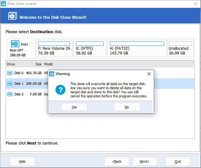This screenshot has height=168, width=201.
Task: Select the H: (FAT32) partition block
Action: click(137, 48)
